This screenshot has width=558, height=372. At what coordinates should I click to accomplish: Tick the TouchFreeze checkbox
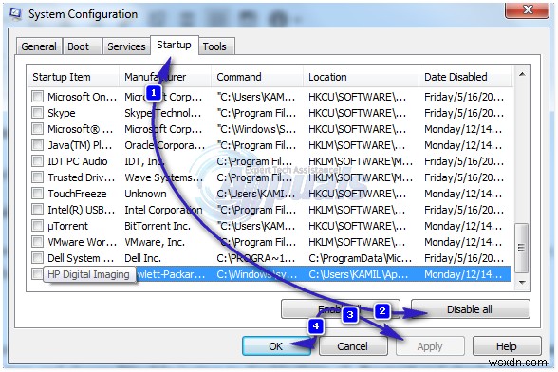tap(37, 194)
